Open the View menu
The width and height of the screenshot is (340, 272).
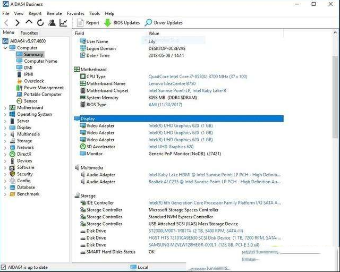(19, 13)
